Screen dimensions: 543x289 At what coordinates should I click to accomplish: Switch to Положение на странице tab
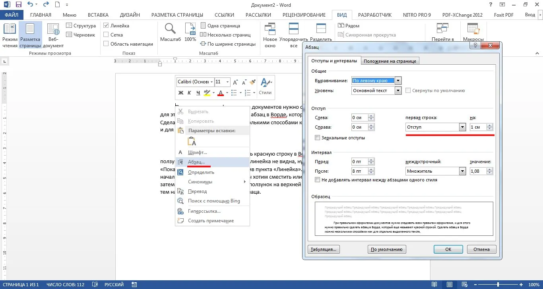point(390,61)
